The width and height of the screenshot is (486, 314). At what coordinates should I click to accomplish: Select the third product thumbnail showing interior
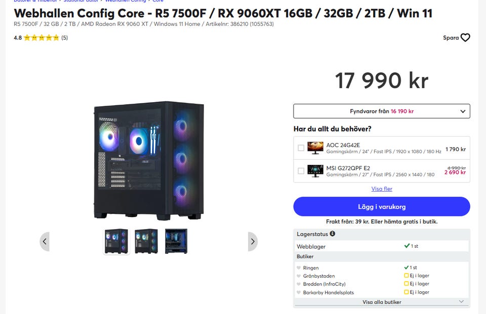[176, 241]
